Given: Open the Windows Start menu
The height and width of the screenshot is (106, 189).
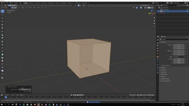Looking at the screenshot, I should click(2, 105).
